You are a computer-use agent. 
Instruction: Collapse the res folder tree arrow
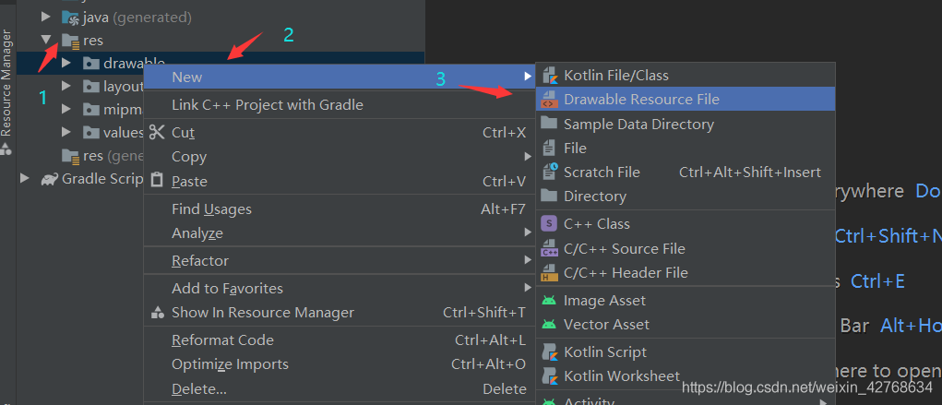(46, 41)
